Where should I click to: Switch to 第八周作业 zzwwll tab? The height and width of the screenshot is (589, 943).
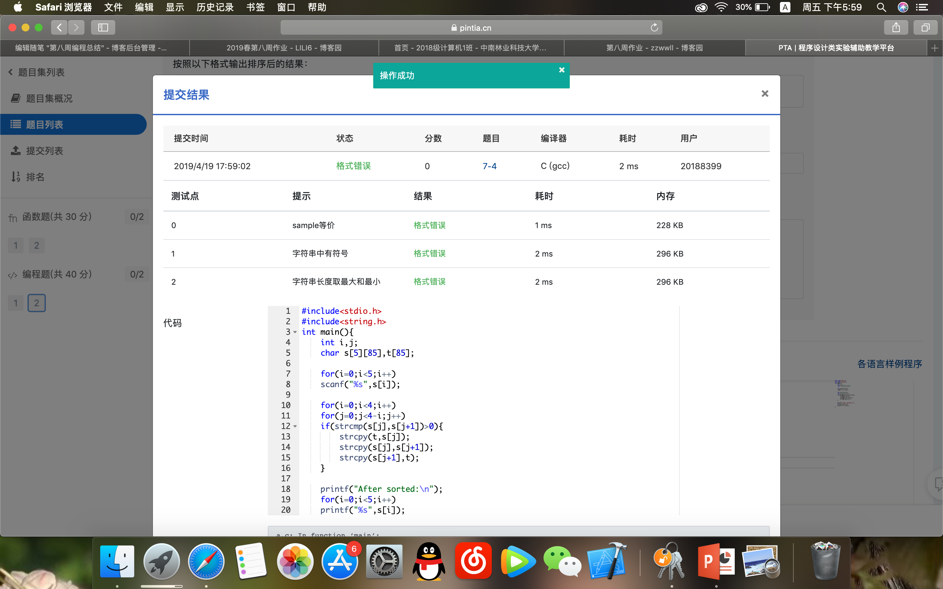tap(655, 48)
